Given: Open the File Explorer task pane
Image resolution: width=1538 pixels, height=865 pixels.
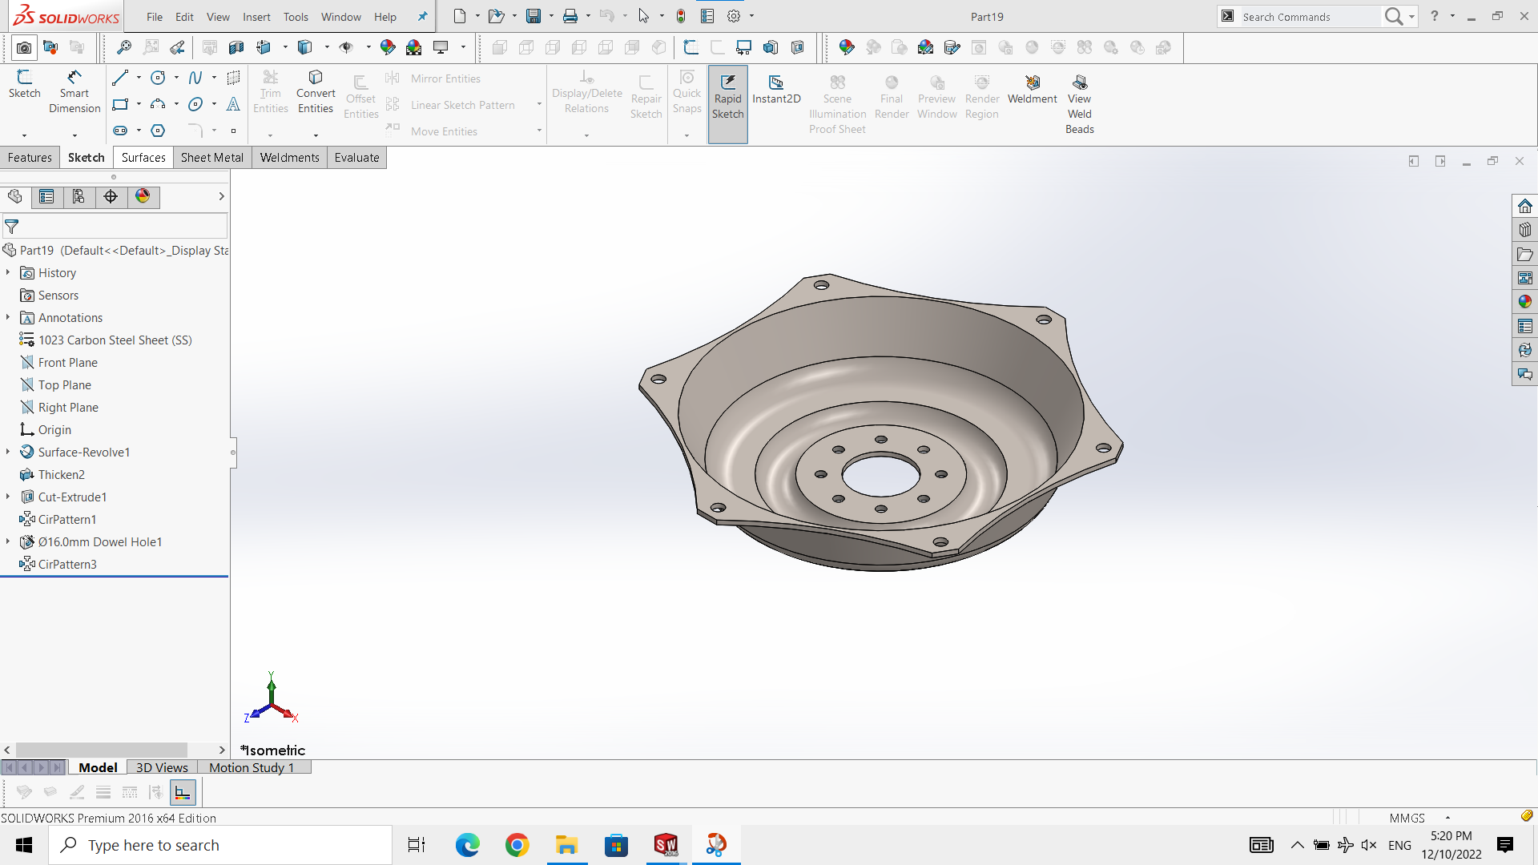Looking at the screenshot, I should 1524,254.
